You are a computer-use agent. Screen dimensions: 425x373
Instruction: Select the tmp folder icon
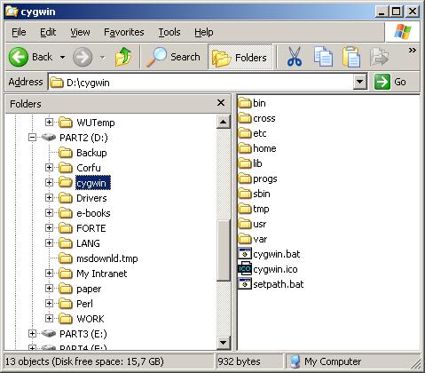click(245, 209)
